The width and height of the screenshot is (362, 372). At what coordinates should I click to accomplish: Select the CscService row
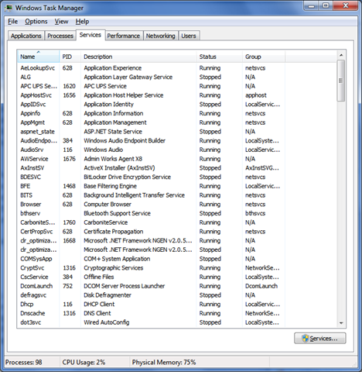click(x=177, y=277)
